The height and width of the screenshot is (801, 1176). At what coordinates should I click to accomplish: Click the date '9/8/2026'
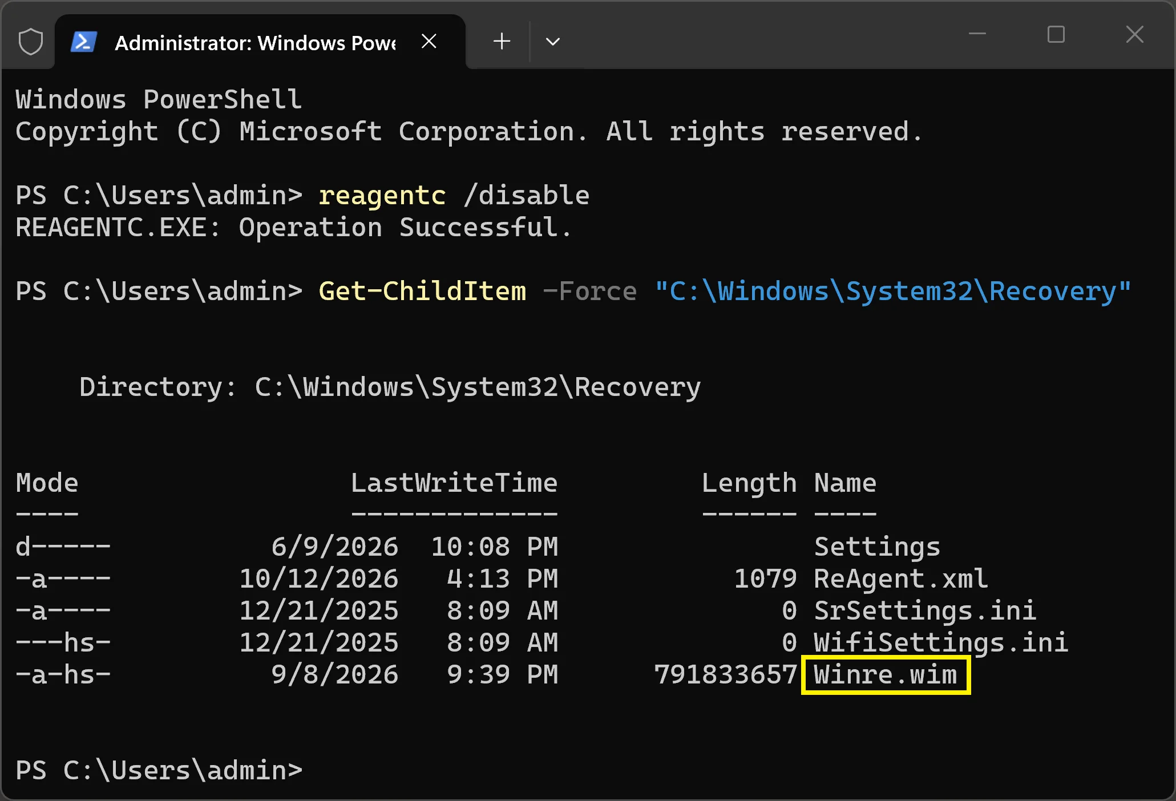click(x=334, y=675)
